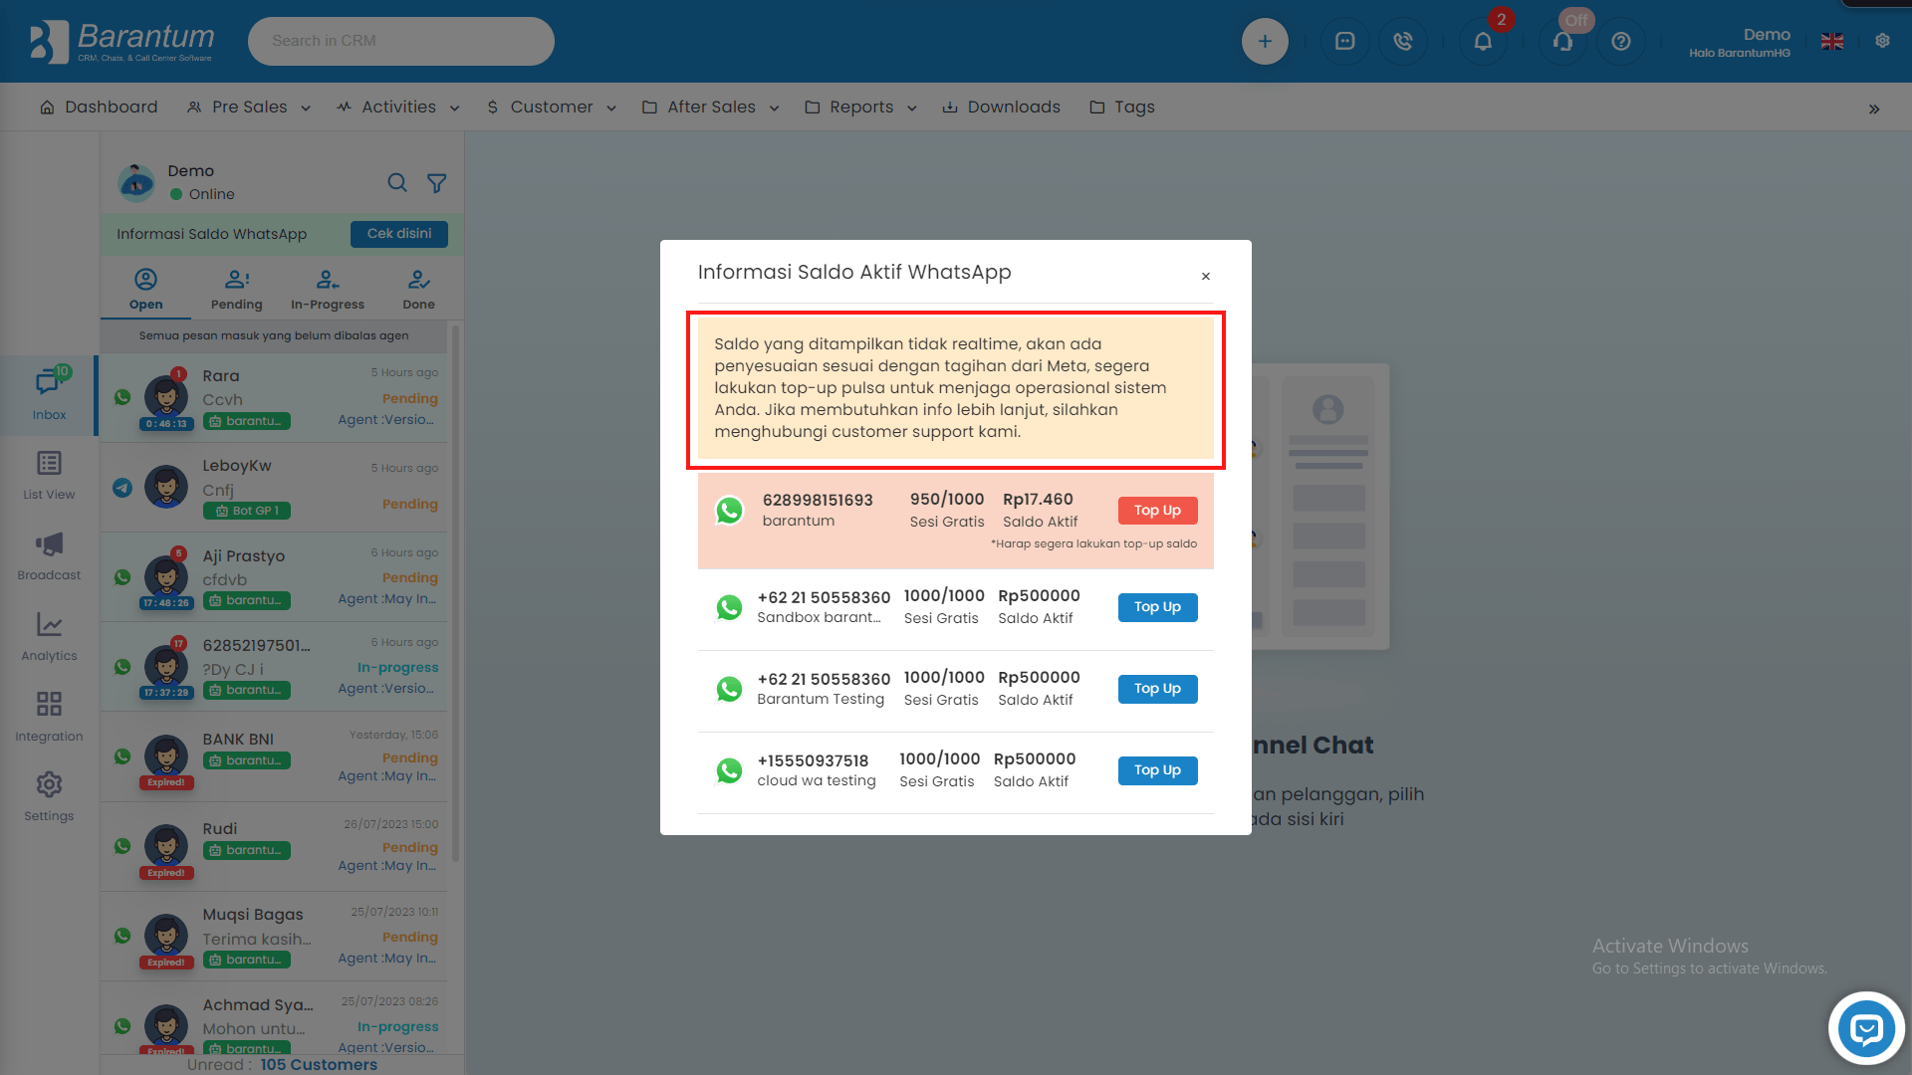1912x1075 pixels.
Task: Switch to the Pending chats tab
Action: 237,290
